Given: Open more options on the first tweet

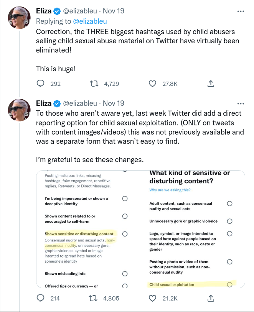Looking at the screenshot, I should click(241, 11).
